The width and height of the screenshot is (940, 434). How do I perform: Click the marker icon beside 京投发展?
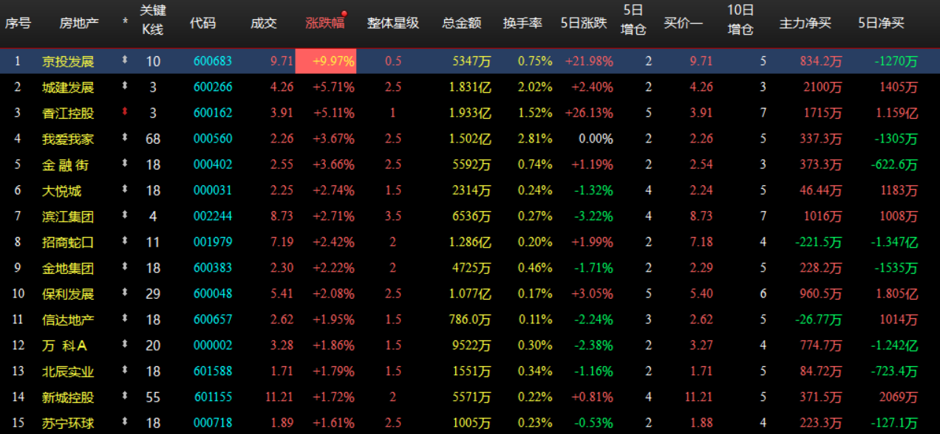click(125, 61)
